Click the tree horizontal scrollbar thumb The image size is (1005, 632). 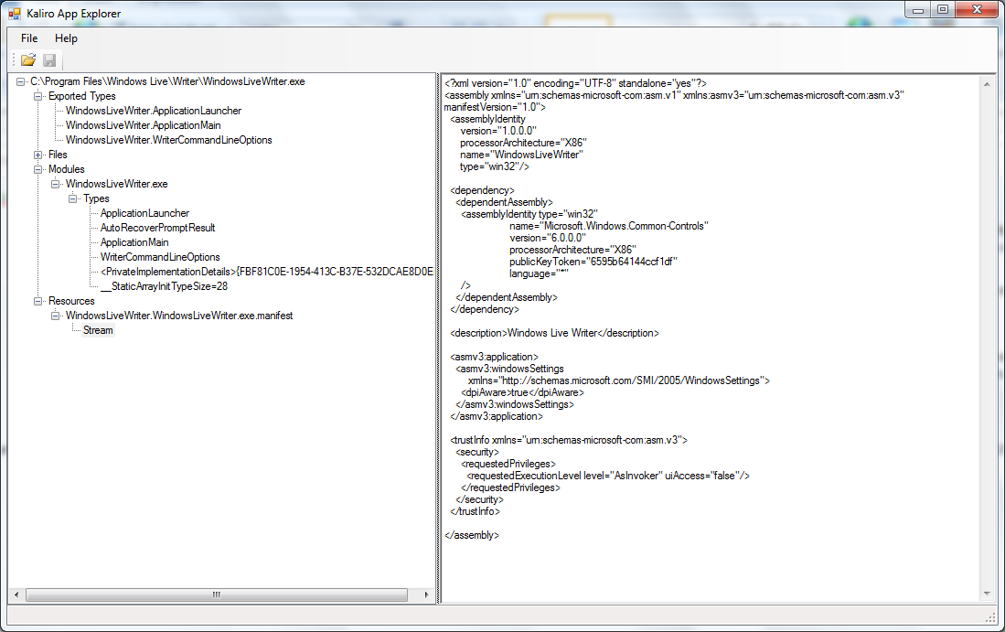click(x=217, y=595)
